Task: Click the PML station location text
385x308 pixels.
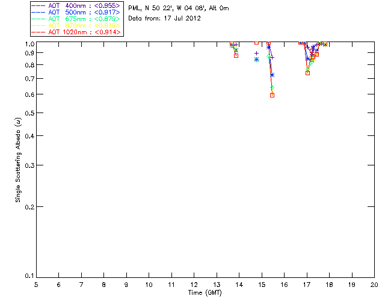Action: coord(179,8)
